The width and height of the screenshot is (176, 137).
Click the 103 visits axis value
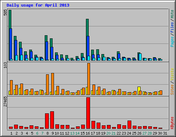[x=5, y=65]
